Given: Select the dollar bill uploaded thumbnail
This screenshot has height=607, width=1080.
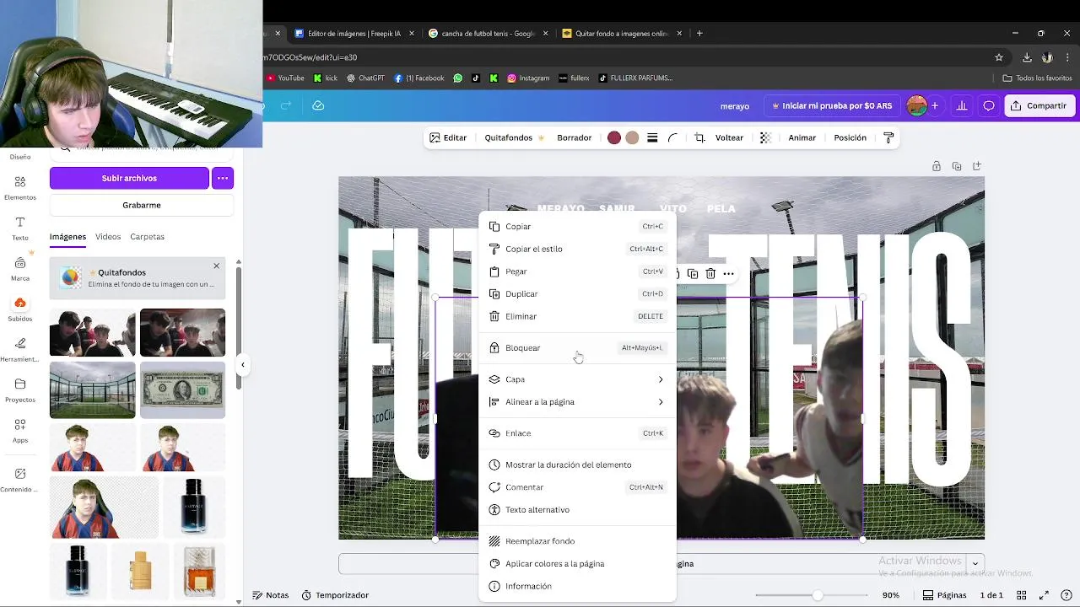Looking at the screenshot, I should coord(183,390).
